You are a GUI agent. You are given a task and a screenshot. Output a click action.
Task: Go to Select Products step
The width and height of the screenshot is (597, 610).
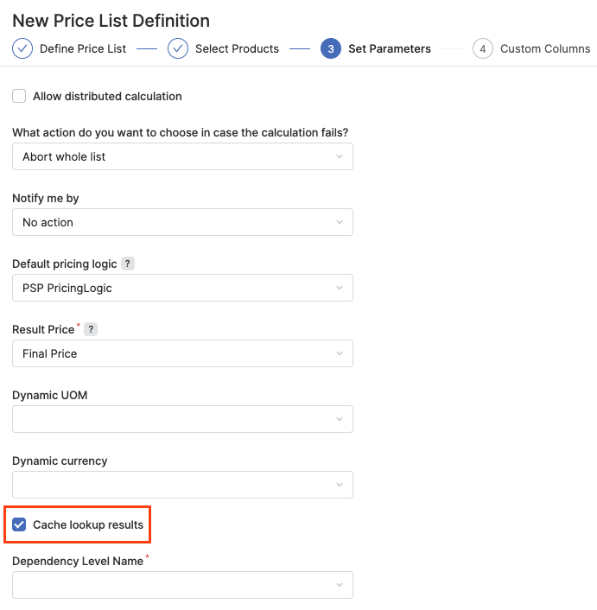237,48
